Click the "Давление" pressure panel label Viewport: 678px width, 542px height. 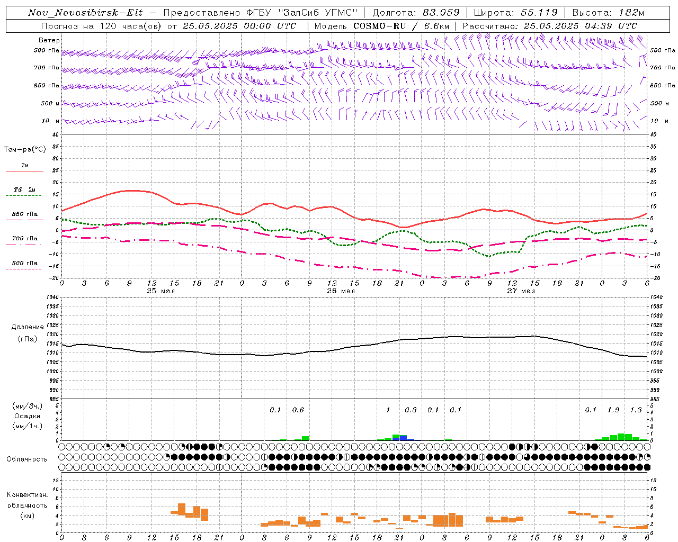pyautogui.click(x=28, y=327)
